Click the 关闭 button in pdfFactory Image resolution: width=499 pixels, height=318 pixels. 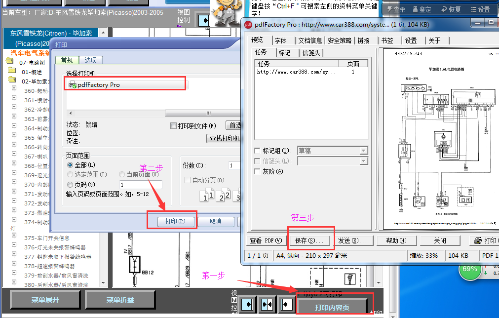440,240
